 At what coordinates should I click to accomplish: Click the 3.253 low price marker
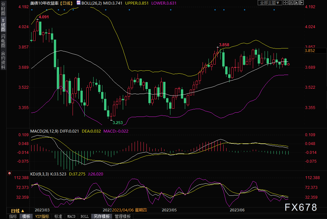pyautogui.click(x=118, y=123)
